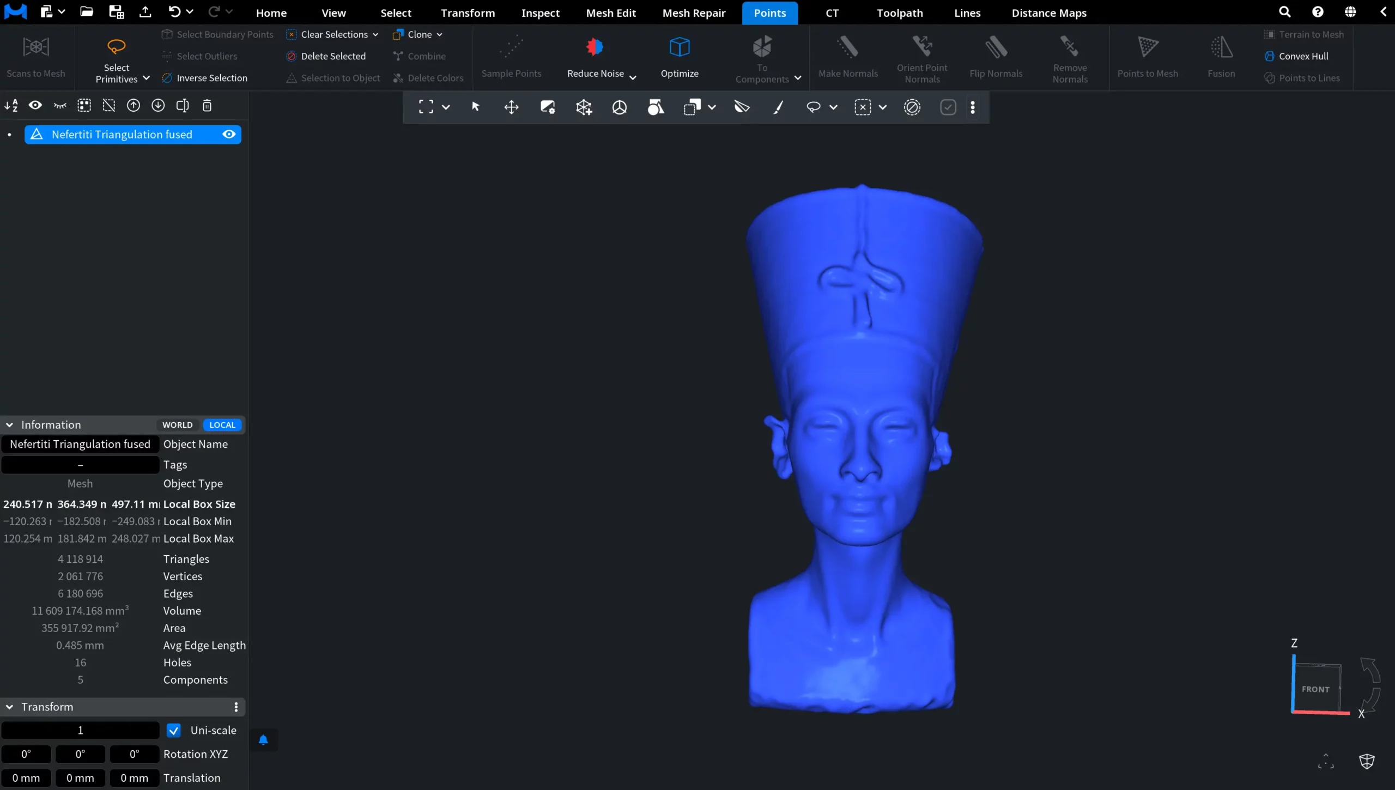Viewport: 1395px width, 790px height.
Task: Expand the lasso tool dropdown arrow
Action: [x=833, y=107]
